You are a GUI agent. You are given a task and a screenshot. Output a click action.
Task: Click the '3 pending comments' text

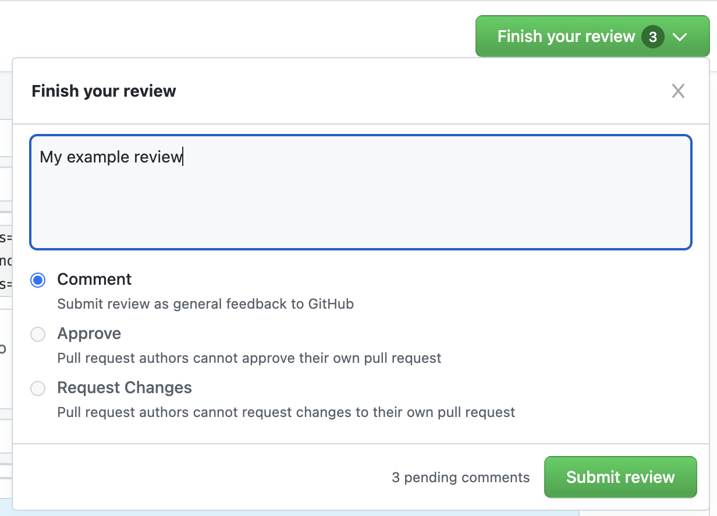(x=460, y=478)
